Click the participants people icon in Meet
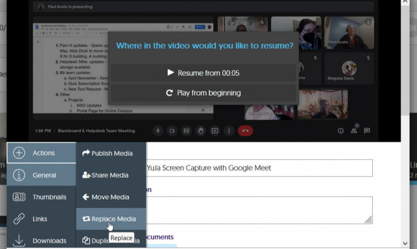This screenshot has width=417, height=249. pos(354,130)
